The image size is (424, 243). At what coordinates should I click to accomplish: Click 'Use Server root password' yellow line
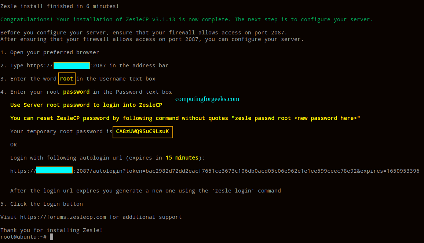pyautogui.click(x=86, y=105)
